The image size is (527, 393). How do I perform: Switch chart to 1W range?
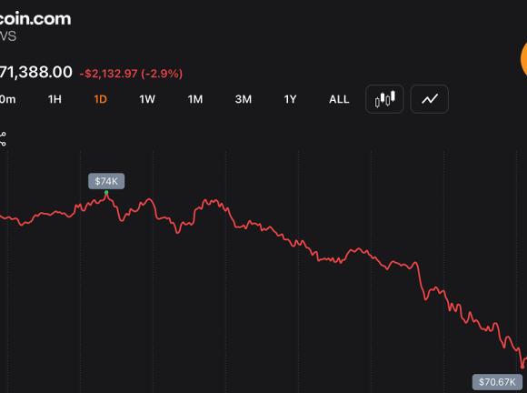tap(147, 99)
